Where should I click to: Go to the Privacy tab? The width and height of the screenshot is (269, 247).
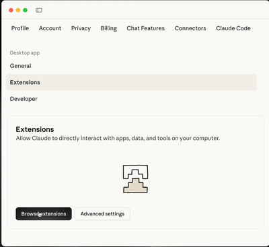click(81, 28)
